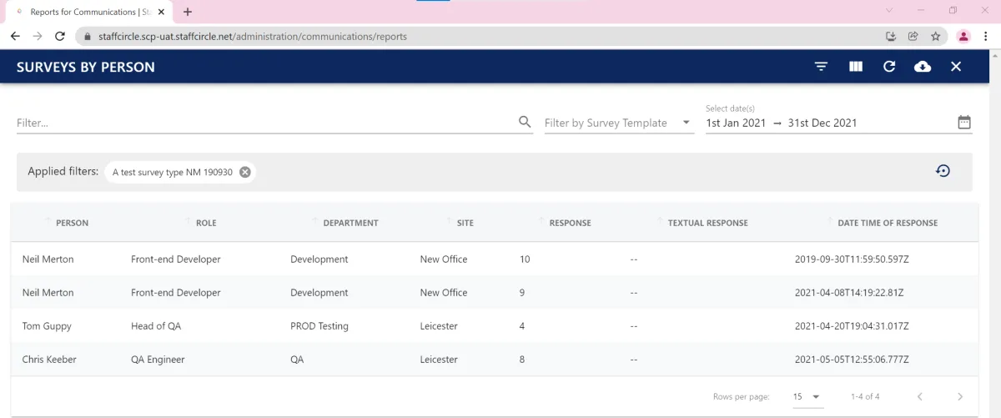
Task: Reload the browser page
Action: (60, 36)
